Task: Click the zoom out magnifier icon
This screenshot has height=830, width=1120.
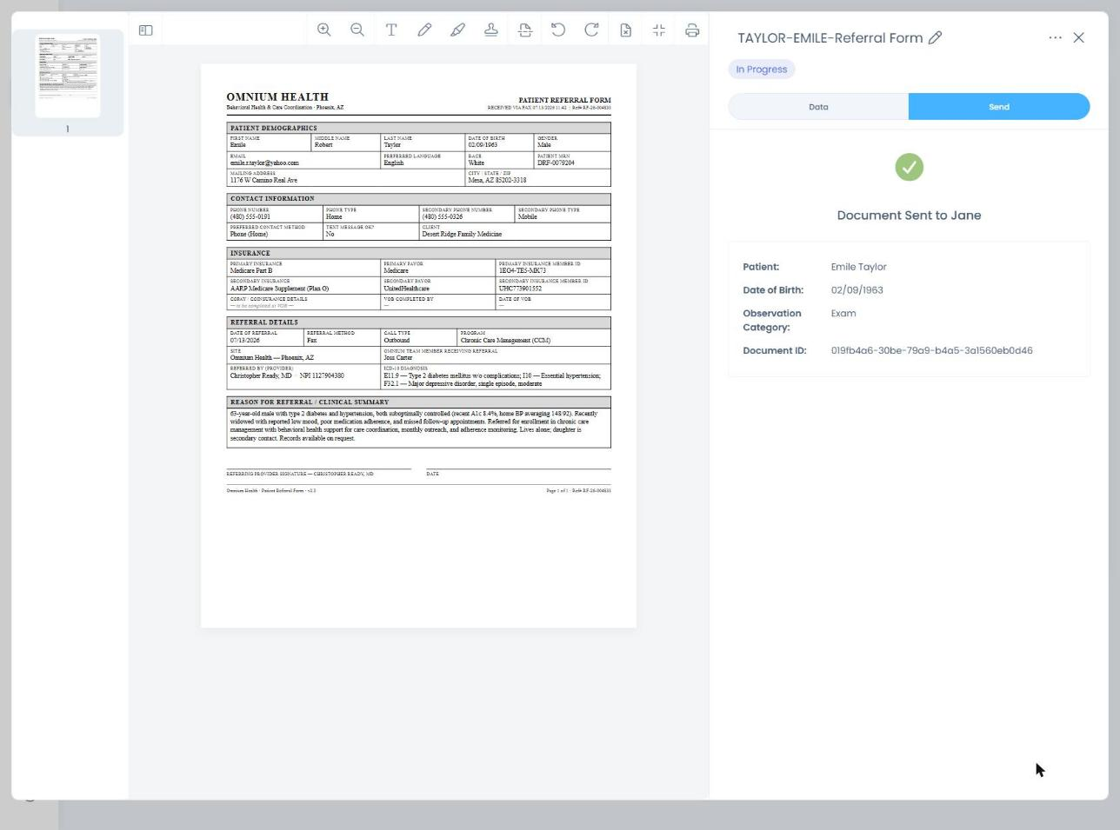Action: pos(357,30)
